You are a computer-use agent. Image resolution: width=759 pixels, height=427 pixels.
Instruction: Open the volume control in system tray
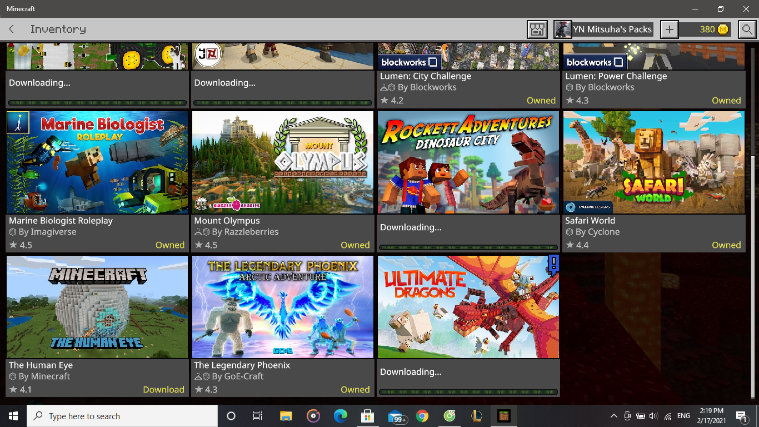(x=653, y=416)
